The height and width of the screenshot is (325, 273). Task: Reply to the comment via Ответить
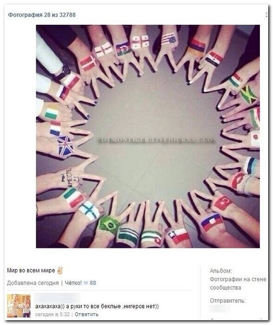pos(86,314)
